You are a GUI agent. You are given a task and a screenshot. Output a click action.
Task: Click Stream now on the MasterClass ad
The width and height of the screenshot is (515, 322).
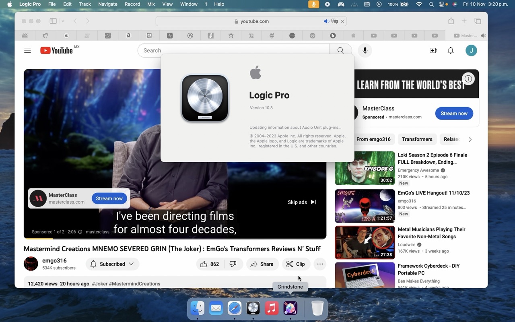[454, 113]
